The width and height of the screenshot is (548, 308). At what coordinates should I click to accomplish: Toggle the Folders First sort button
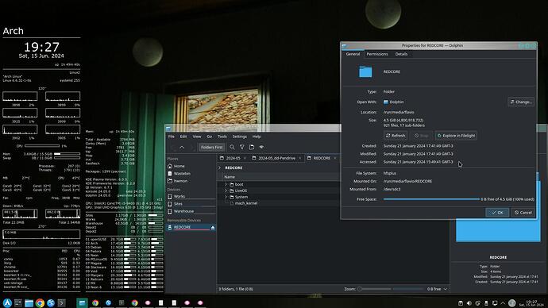click(x=211, y=148)
